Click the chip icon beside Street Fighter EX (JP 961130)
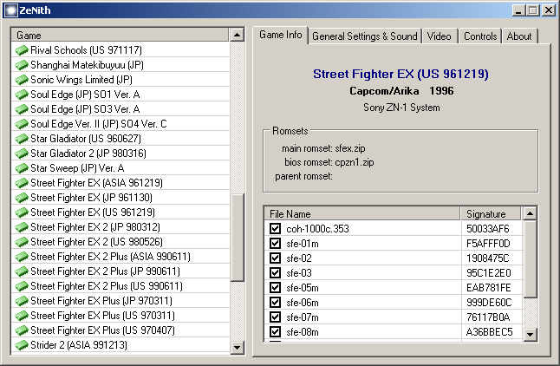560x366 pixels. click(22, 198)
